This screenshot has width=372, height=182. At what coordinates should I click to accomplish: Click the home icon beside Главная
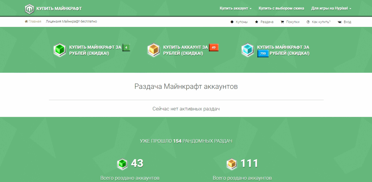26,22
